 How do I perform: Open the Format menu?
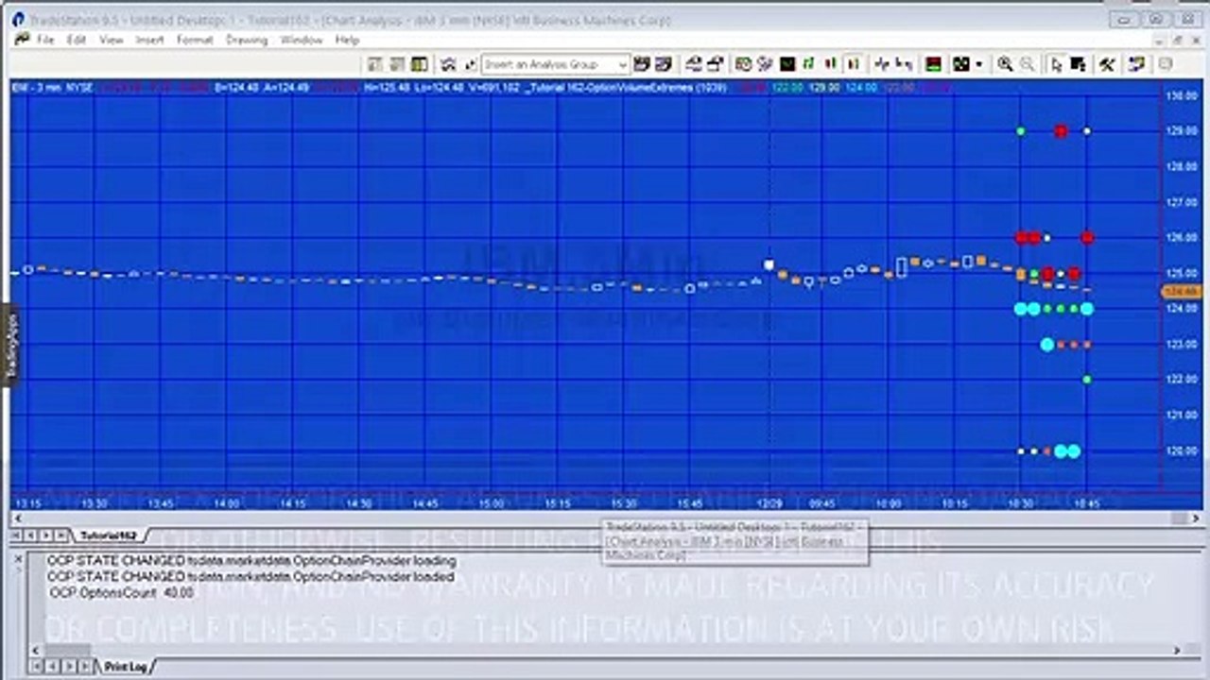pos(195,40)
